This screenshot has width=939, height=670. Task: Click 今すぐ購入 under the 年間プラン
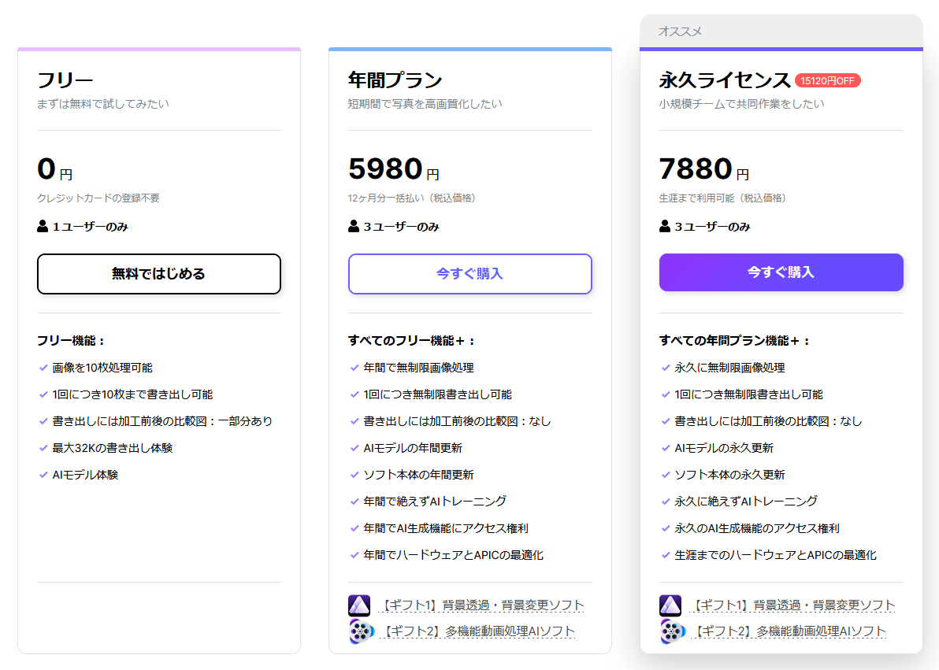[x=469, y=274]
